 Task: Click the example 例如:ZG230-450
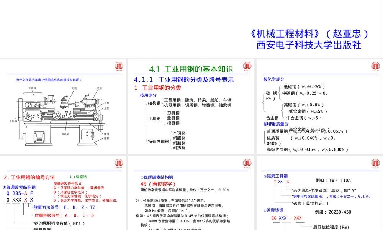(x=333, y=212)
